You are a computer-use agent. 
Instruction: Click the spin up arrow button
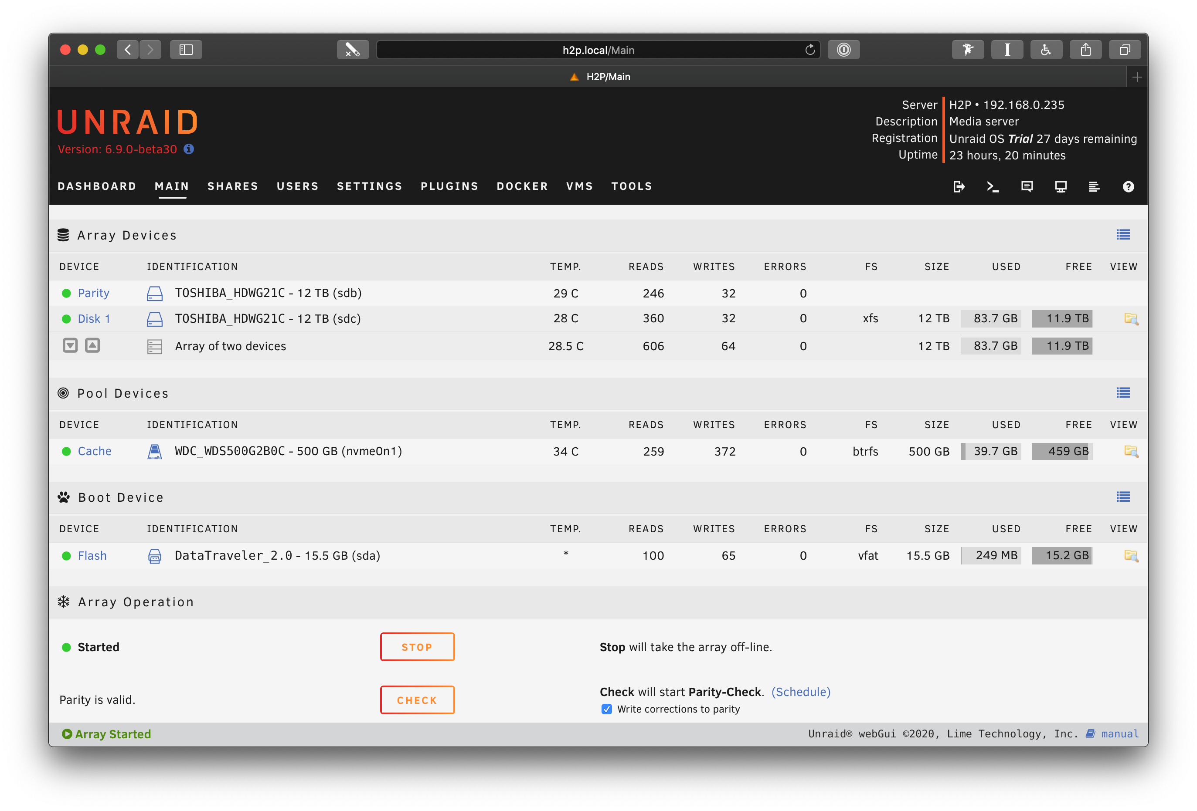(x=92, y=345)
